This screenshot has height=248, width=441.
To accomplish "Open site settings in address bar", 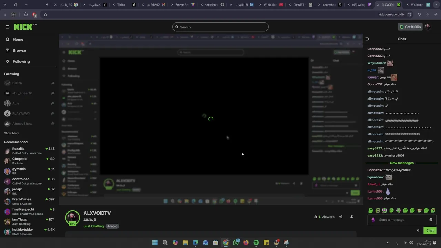I will [x=409, y=14].
